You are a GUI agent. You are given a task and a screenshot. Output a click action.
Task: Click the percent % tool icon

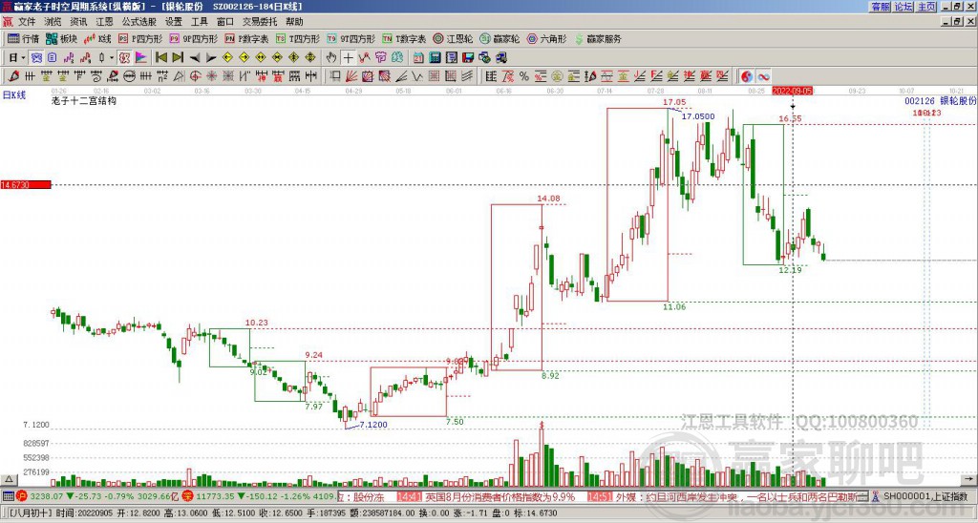[524, 76]
